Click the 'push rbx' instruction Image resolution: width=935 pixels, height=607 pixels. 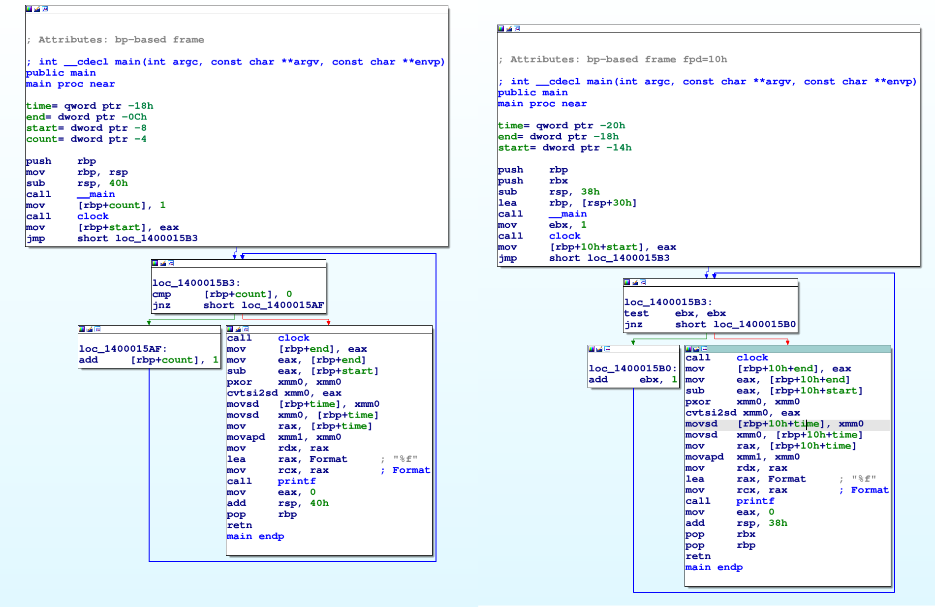[x=533, y=181]
